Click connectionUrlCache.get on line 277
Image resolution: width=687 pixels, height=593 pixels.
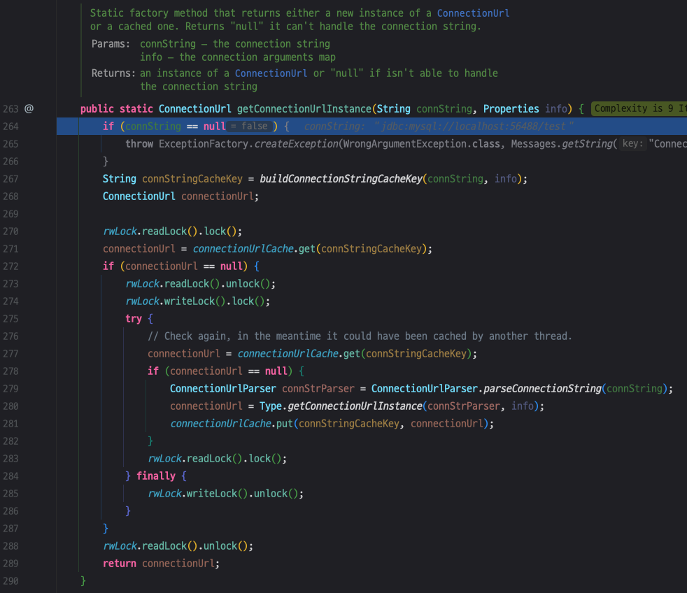click(x=298, y=353)
